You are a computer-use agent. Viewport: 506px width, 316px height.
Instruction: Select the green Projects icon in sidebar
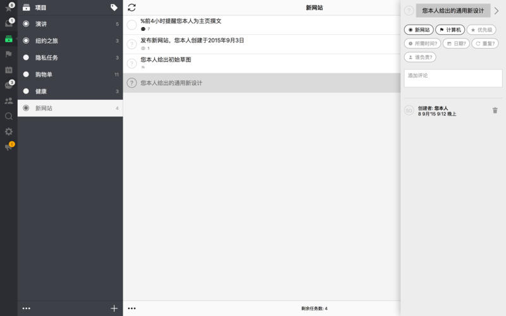pyautogui.click(x=9, y=39)
